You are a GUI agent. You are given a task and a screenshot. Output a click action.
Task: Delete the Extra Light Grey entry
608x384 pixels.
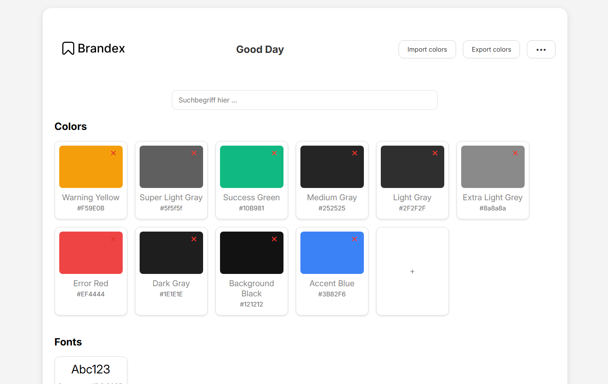point(515,153)
